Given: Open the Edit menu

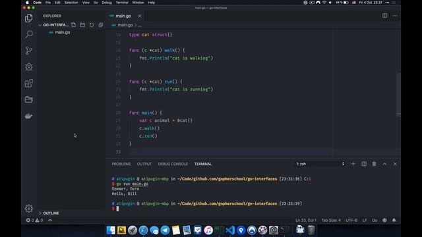Looking at the screenshot, I should (x=57, y=3).
